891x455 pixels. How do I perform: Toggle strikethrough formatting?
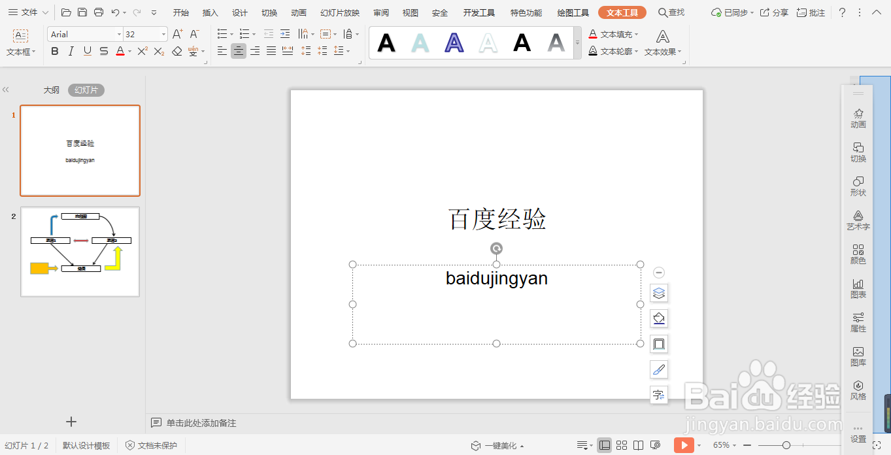coord(103,51)
